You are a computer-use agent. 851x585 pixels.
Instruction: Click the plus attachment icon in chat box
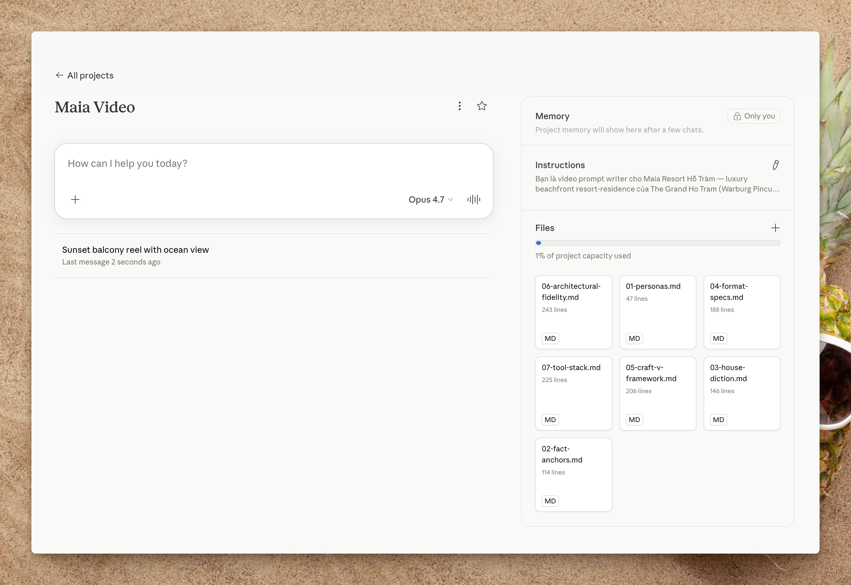(x=75, y=200)
